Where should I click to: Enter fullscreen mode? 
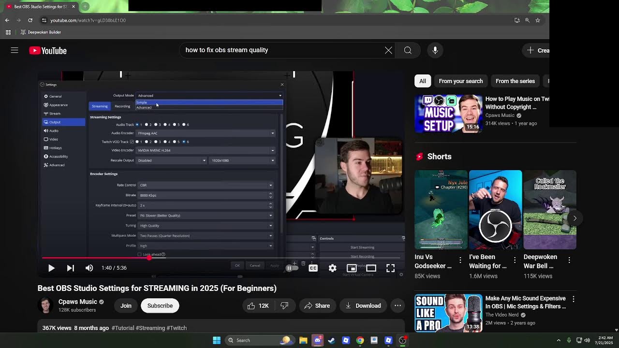(391, 268)
